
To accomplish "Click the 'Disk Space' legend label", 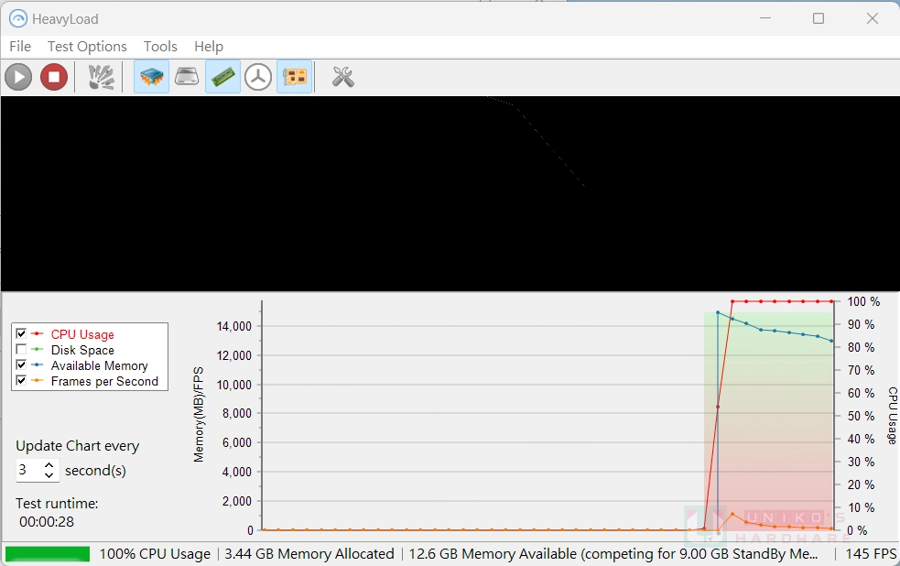I will [82, 350].
